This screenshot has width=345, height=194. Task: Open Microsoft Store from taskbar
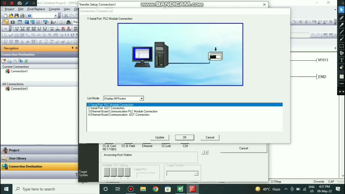[168, 189]
